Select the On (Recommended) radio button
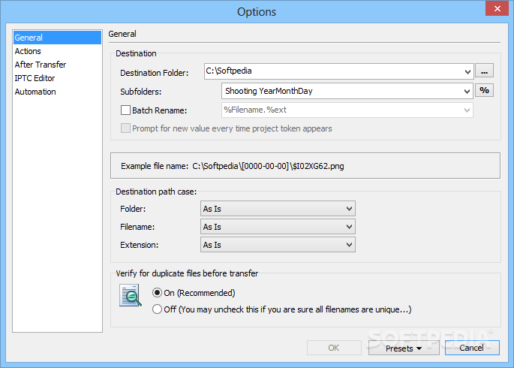Screen dimensions: 514x368 (157, 293)
